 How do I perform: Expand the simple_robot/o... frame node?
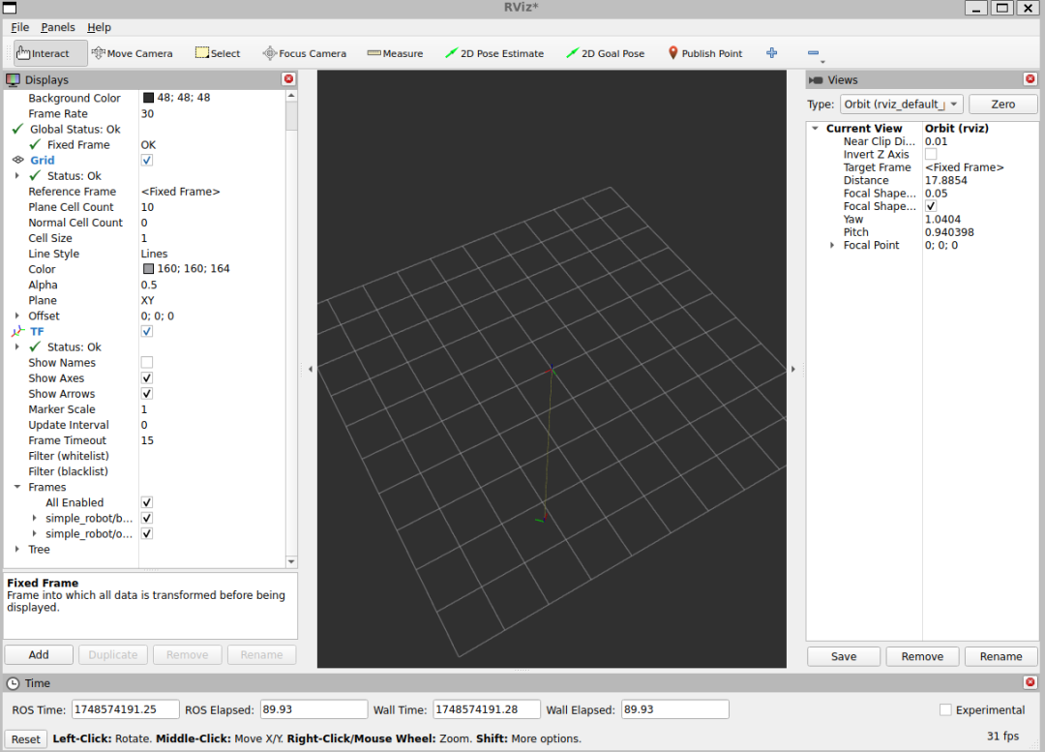point(34,533)
